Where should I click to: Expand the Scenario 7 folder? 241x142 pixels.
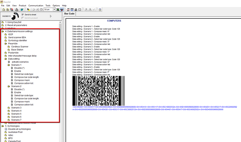pos(9,120)
